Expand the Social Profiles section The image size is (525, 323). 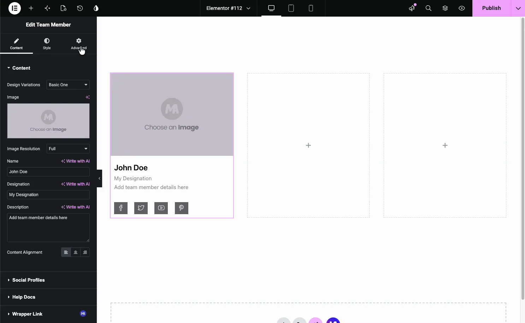(x=48, y=280)
